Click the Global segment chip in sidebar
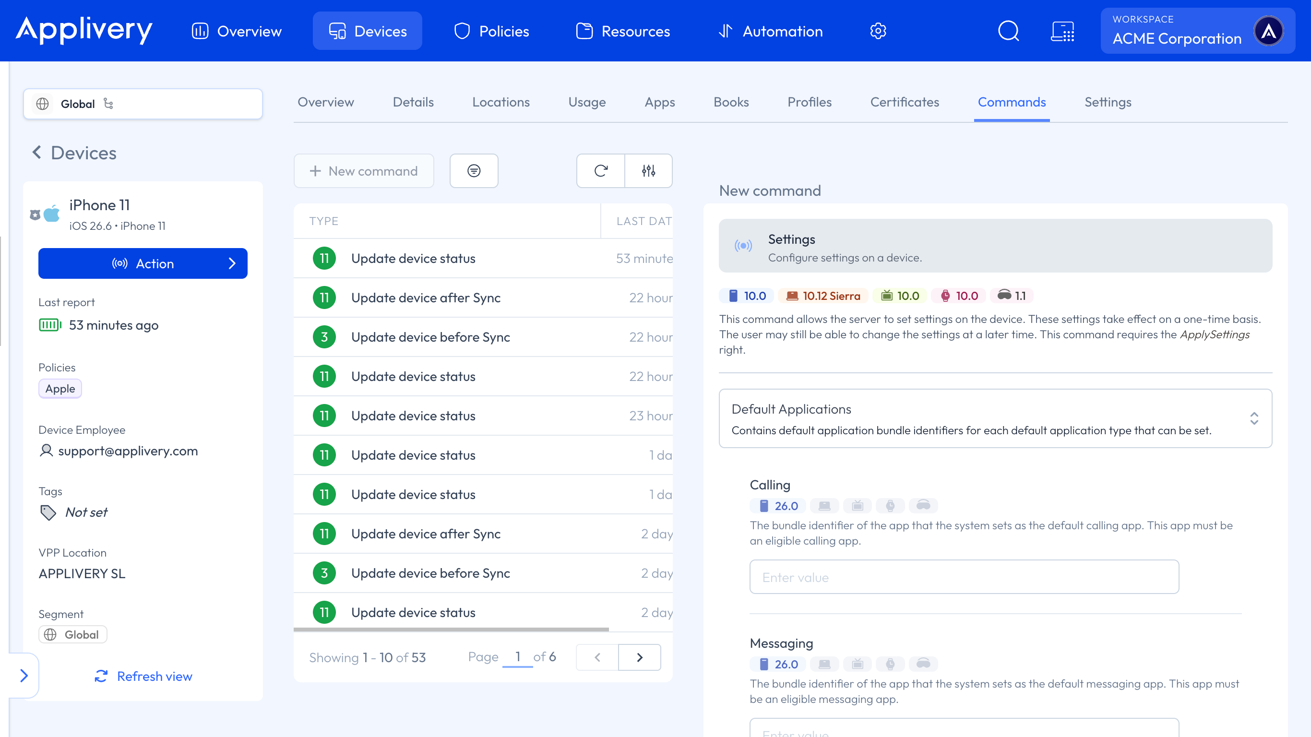1311x737 pixels. pos(73,634)
